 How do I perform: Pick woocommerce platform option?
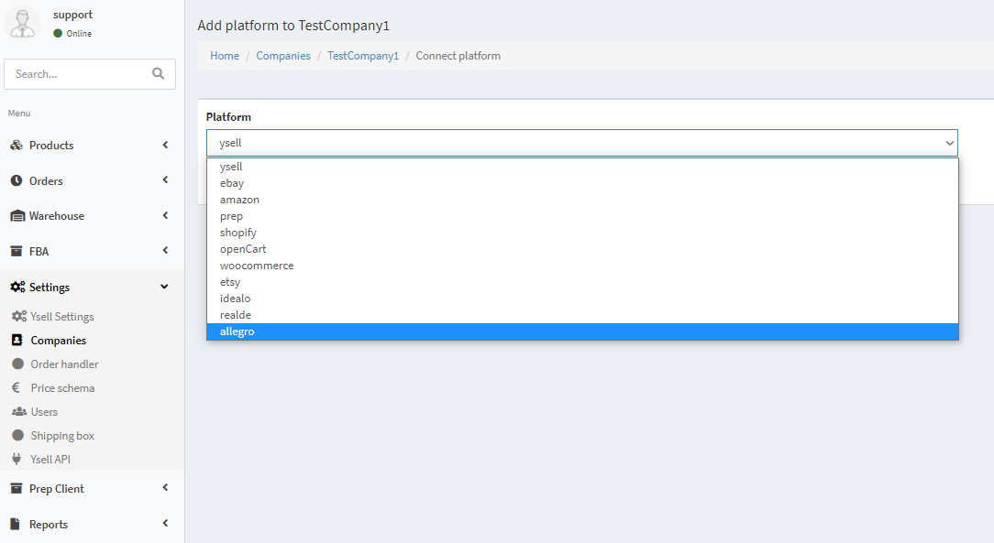tap(582, 266)
